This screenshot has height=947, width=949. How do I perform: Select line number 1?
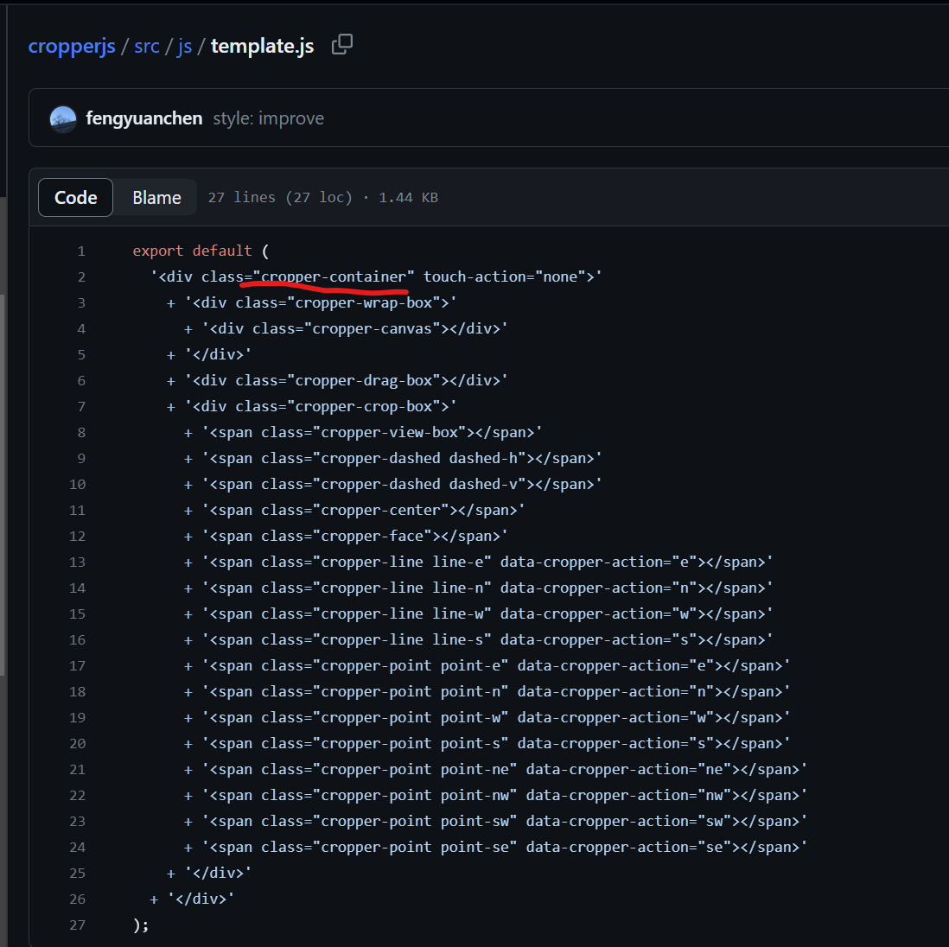pos(80,251)
